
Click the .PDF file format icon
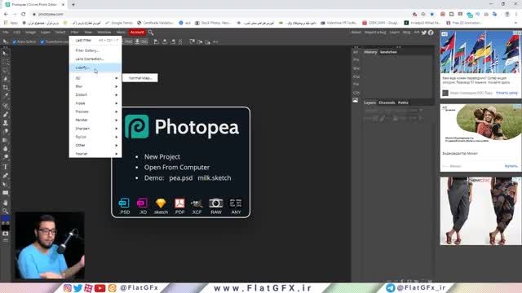click(x=179, y=206)
